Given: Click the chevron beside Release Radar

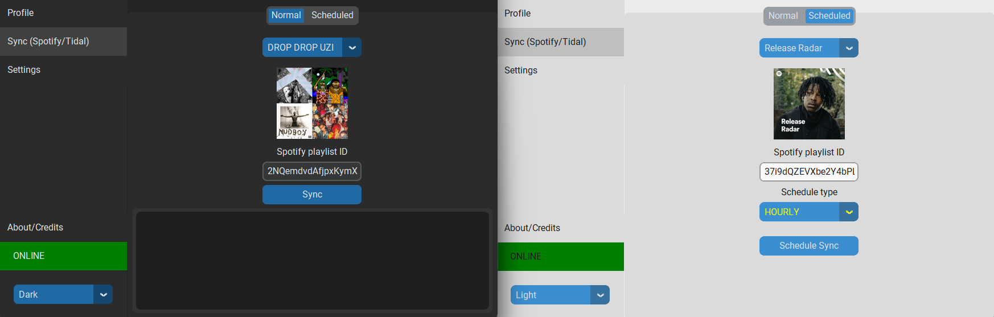Looking at the screenshot, I should (x=849, y=48).
